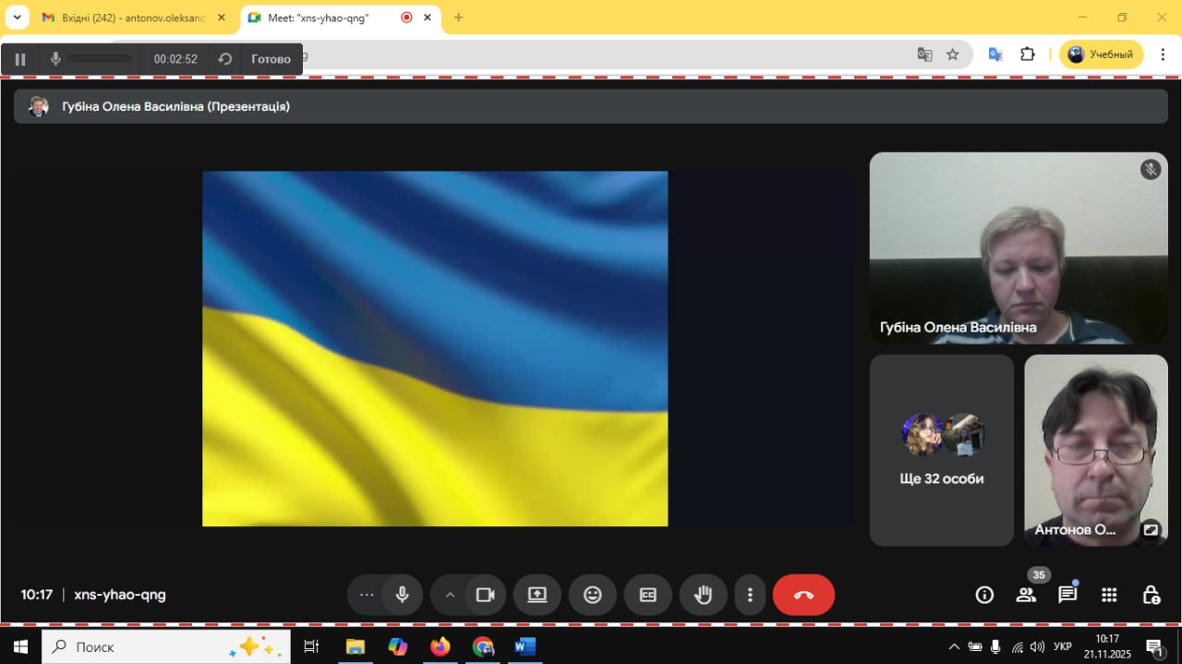The image size is (1182, 664).
Task: Expand the Chrome tab search dropdown
Action: 17,18
